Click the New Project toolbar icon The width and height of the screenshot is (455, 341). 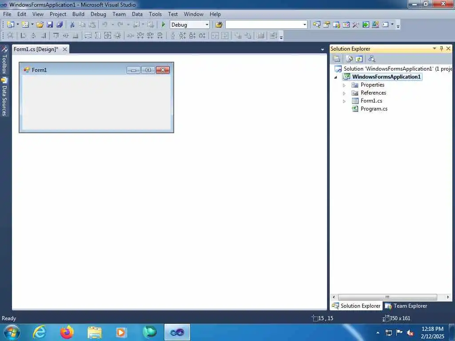(11, 25)
